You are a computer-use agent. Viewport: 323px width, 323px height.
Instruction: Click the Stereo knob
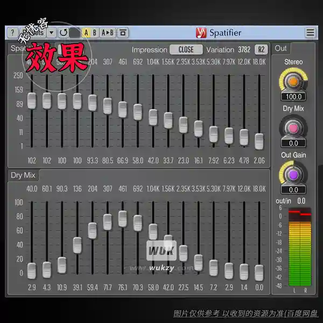pos(293,82)
